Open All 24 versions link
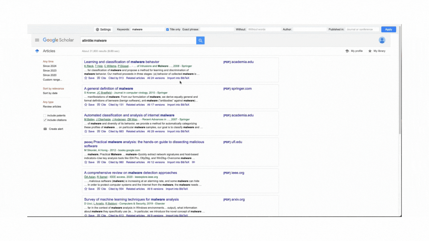The image size is (429, 241). pos(156,78)
